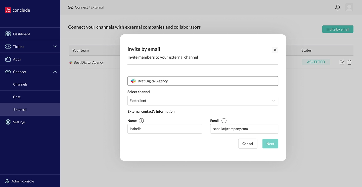The width and height of the screenshot is (362, 187).
Task: Open the Name field info tooltip icon
Action: [x=141, y=120]
